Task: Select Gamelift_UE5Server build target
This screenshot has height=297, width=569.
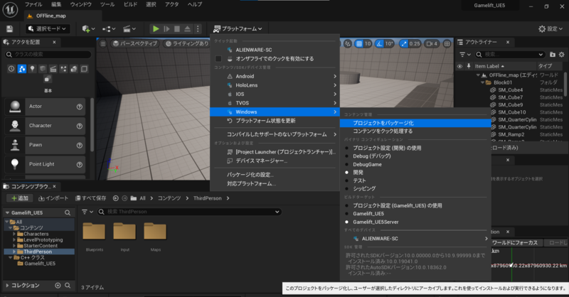Action: (376, 222)
